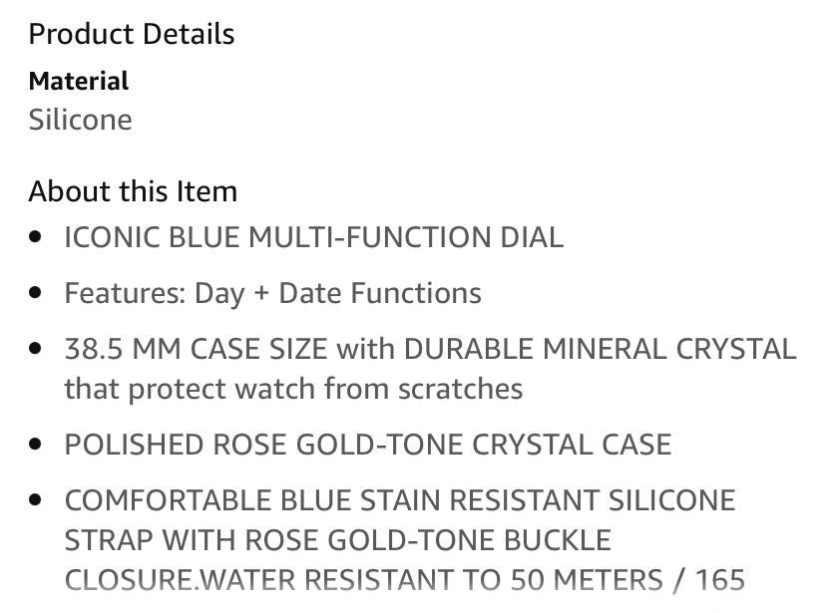This screenshot has height=613, width=826.
Task: Select the Material label
Action: coord(79,81)
